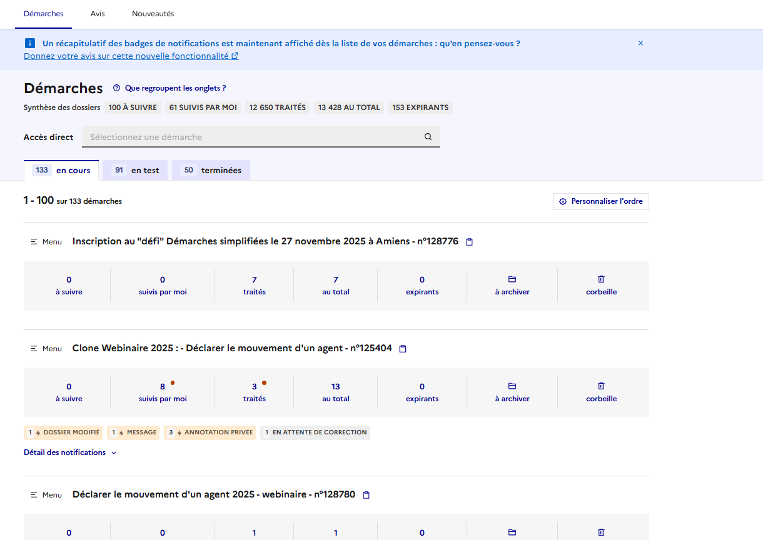Image resolution: width=763 pixels, height=540 pixels.
Task: Click search magnifier in Accès direct field
Action: (x=428, y=137)
